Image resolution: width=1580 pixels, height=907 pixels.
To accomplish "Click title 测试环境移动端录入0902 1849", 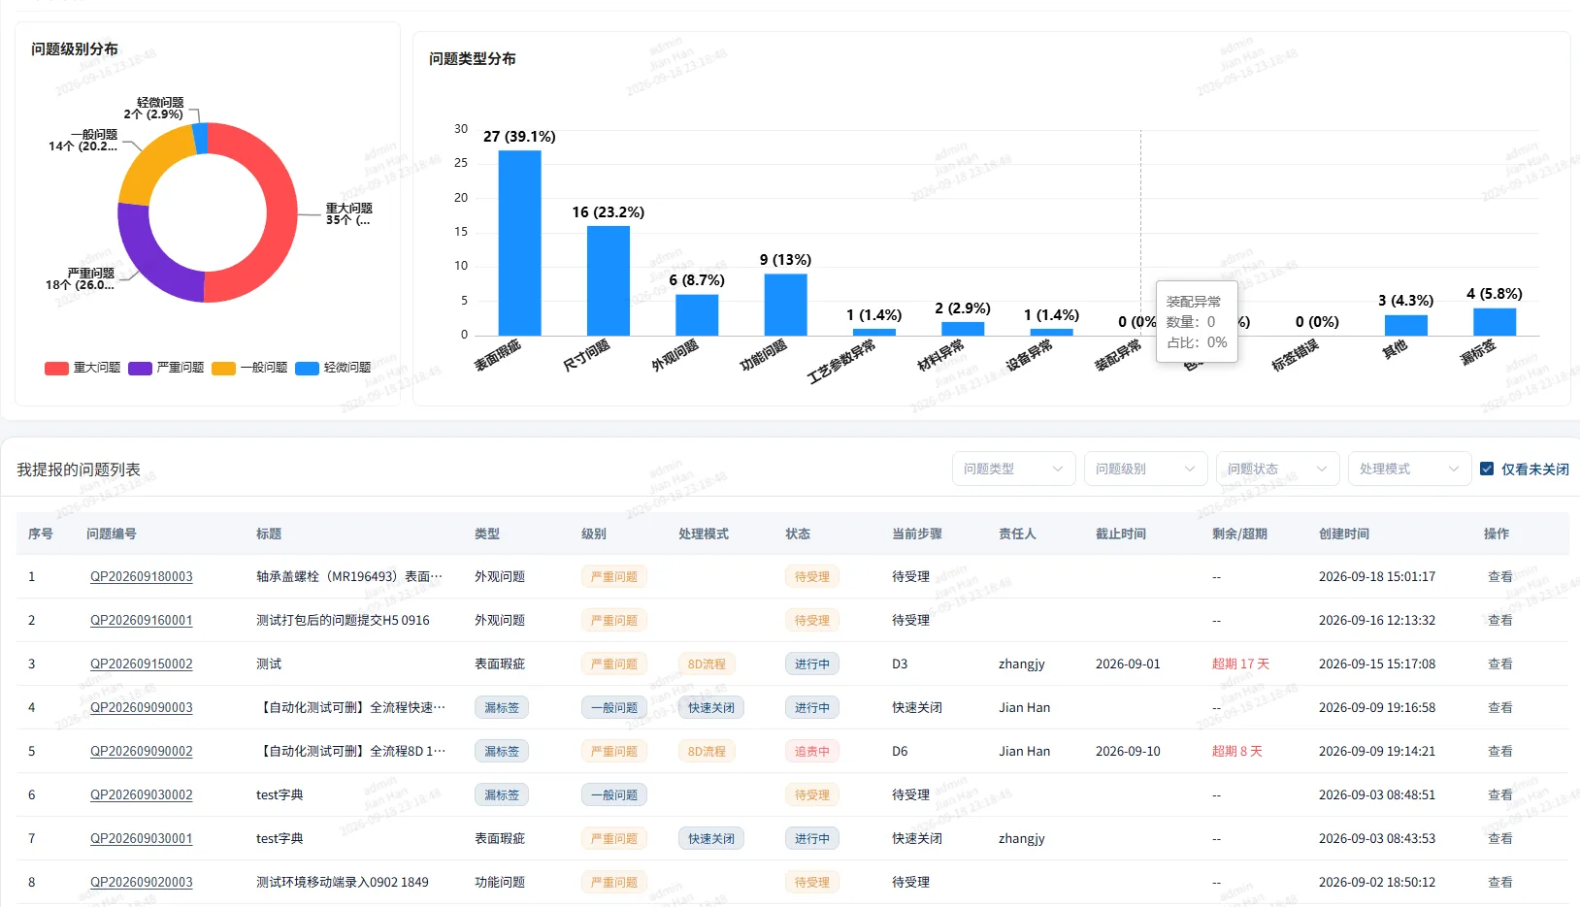I will pos(343,882).
